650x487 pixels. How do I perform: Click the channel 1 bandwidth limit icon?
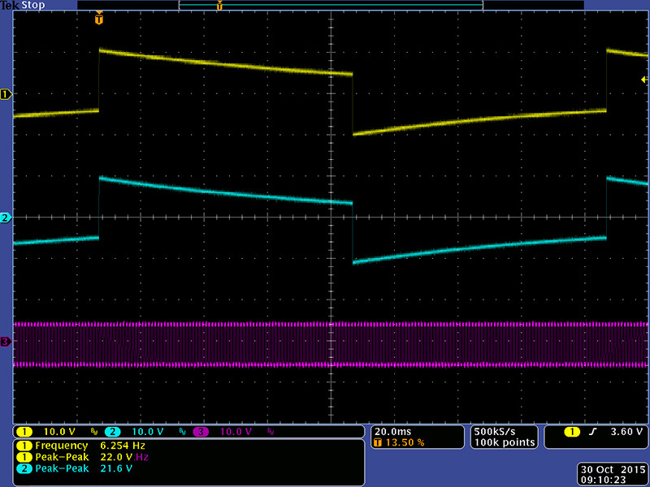click(93, 431)
